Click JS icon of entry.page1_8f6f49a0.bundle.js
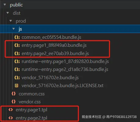The width and height of the screenshot is (140, 122). tap(17, 45)
